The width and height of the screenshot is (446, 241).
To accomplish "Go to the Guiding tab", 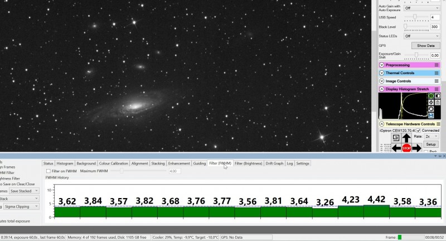I will pos(200,163).
